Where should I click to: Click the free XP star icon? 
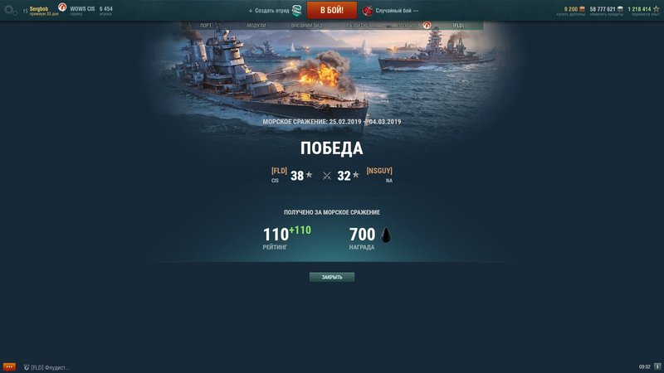click(x=656, y=9)
